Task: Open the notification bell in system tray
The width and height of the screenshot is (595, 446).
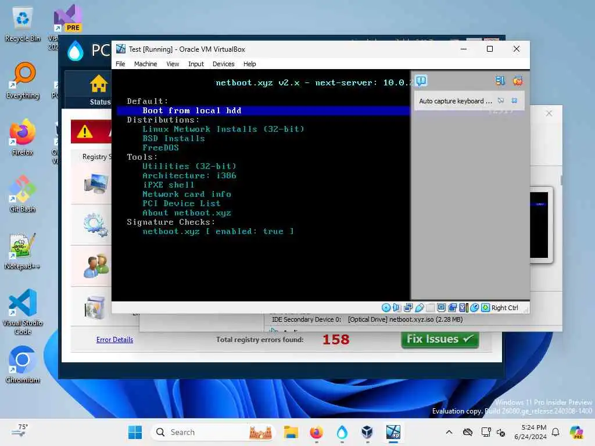Action: click(x=555, y=432)
